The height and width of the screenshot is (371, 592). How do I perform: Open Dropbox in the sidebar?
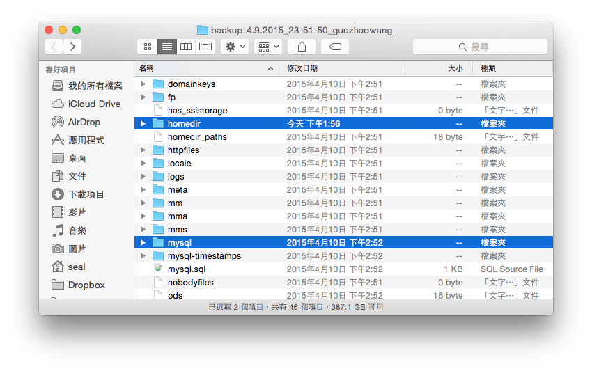78,285
